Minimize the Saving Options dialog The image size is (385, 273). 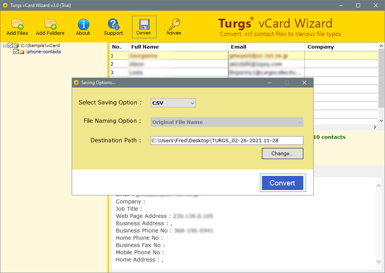coord(270,83)
